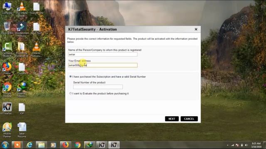Open Internet Explorer from the taskbar
Screen dimensions: 266x149
pyautogui.click(x=30, y=145)
